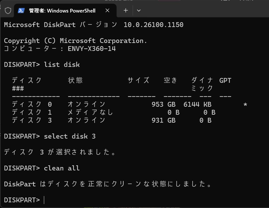Click the asterisk in the GPT column
The image size is (269, 208).
[245, 105]
